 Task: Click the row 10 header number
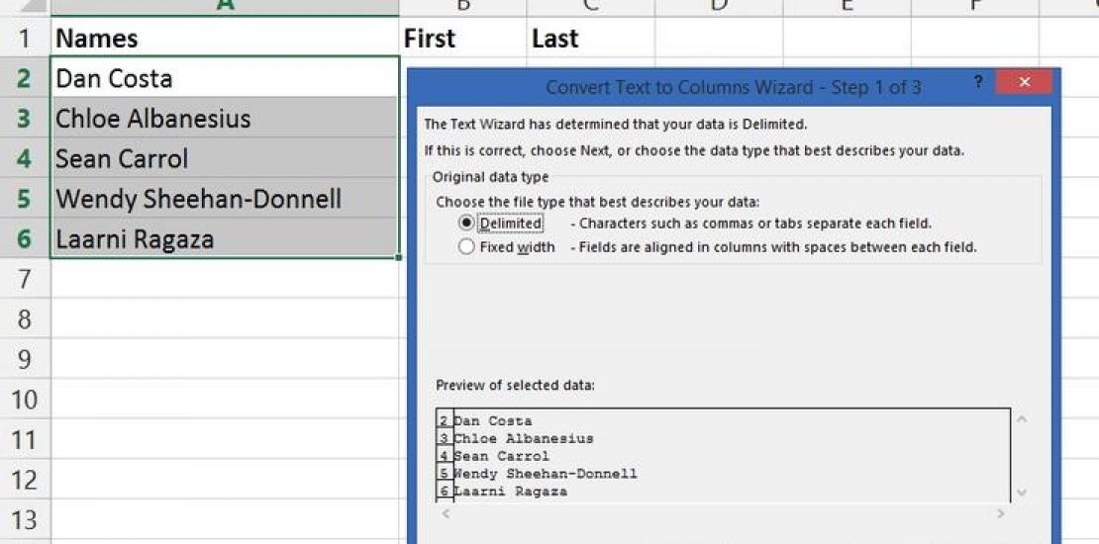25,401
